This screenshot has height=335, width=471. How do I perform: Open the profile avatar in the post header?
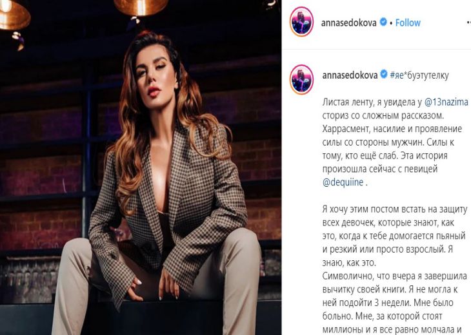pos(301,22)
